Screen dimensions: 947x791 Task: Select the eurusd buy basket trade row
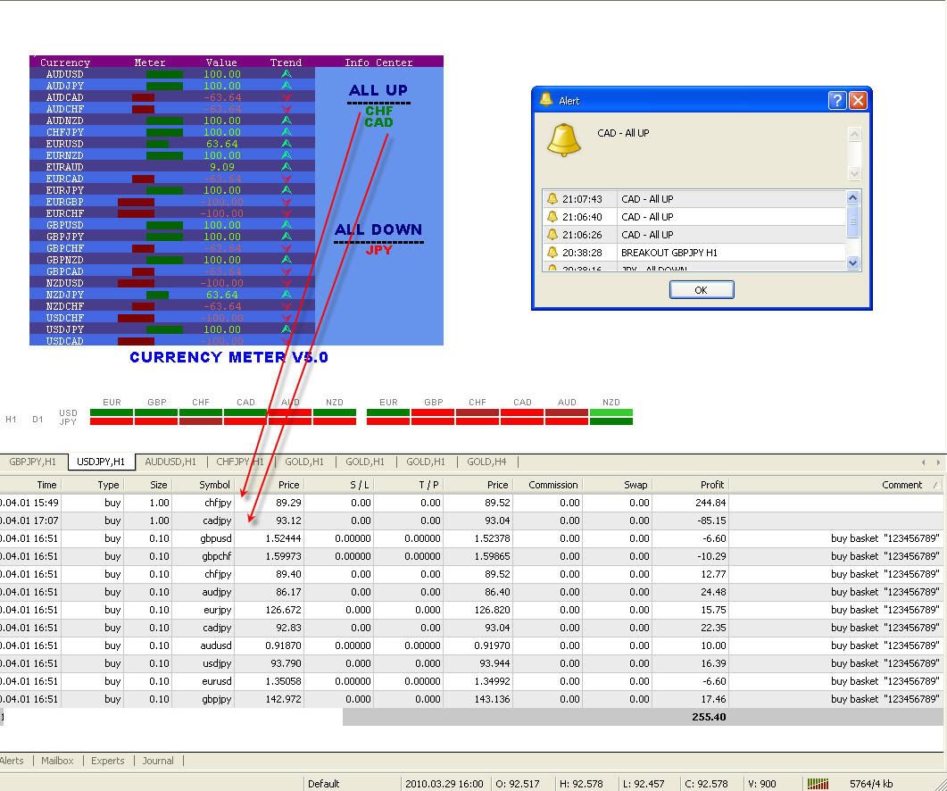(x=471, y=681)
